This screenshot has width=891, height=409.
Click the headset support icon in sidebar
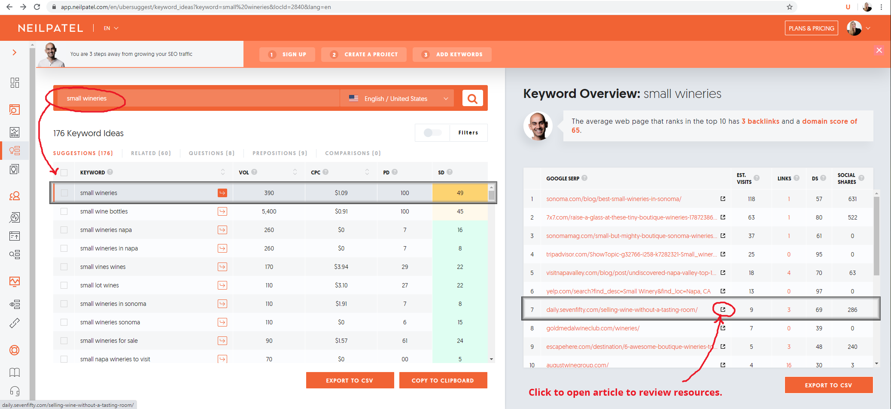(15, 391)
